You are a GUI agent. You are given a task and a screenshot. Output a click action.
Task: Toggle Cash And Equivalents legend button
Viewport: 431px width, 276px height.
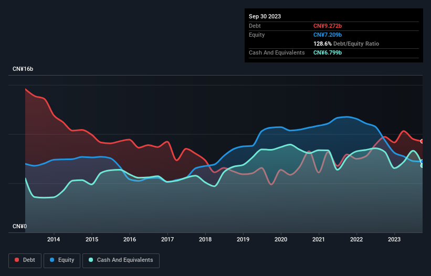pyautogui.click(x=121, y=260)
